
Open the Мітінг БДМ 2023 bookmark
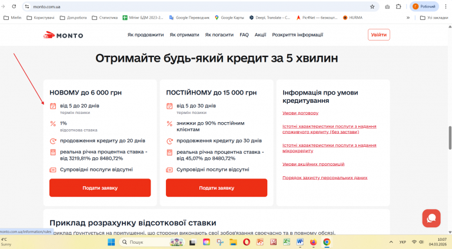click(143, 18)
